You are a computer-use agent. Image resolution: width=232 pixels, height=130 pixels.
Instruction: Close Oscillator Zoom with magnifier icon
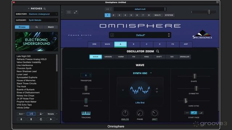(158, 51)
